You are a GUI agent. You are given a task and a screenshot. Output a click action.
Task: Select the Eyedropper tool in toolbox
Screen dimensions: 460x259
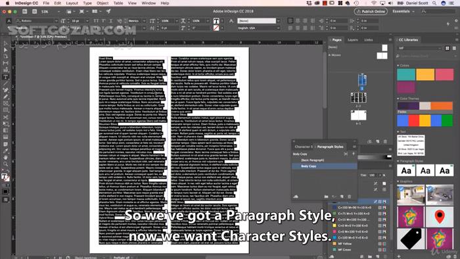(5, 151)
